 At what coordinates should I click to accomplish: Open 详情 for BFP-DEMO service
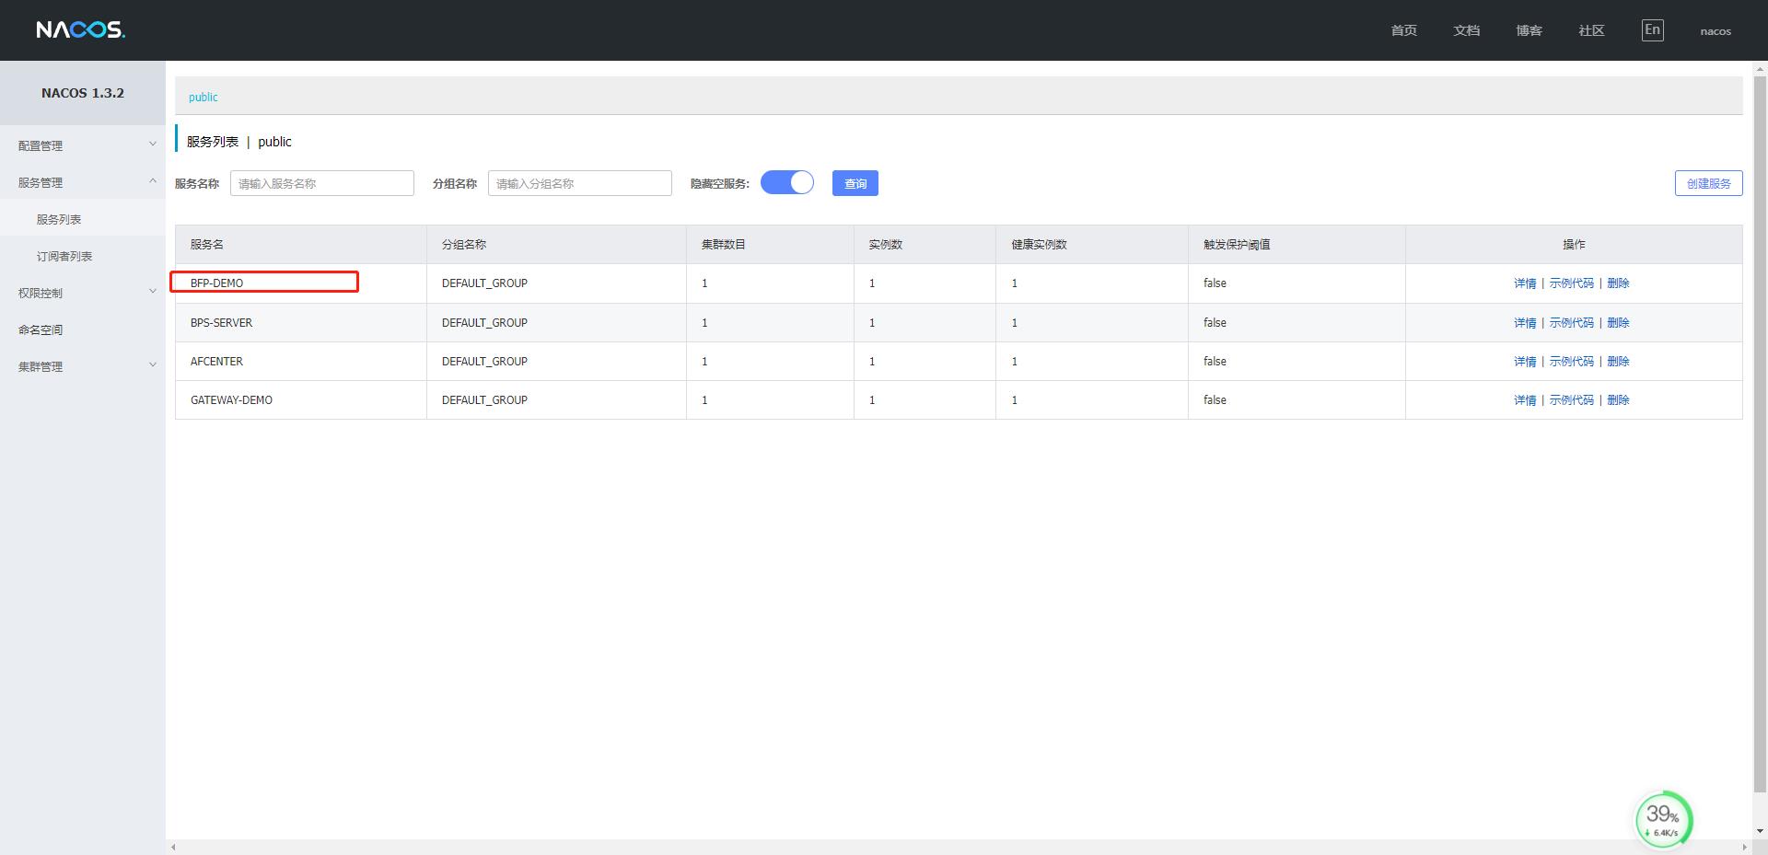click(1525, 283)
